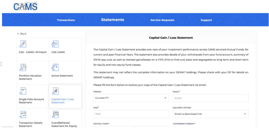This screenshot has width=269, height=128.
Task: Click the Single Folio Account Statement icon
Action: [23, 91]
